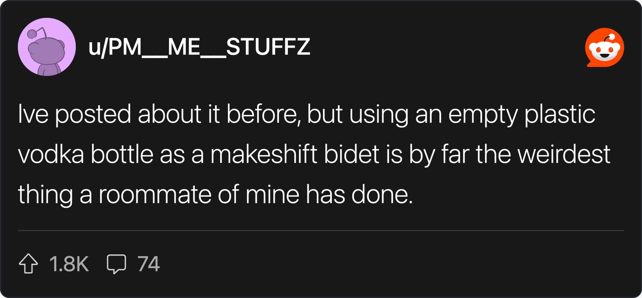Viewport: 642px width, 298px height.
Task: Open the comments speech bubble icon
Action: tap(116, 264)
